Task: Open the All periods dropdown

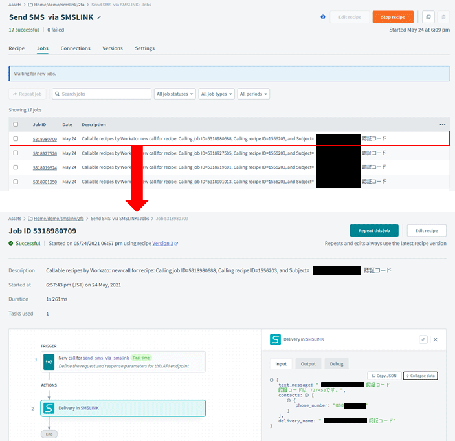Action: [253, 94]
